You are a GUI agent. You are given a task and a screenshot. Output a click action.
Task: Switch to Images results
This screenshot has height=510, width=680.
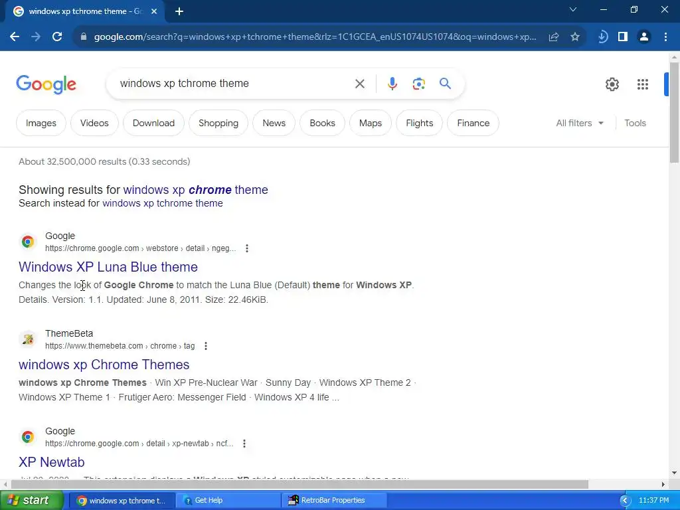(41, 123)
